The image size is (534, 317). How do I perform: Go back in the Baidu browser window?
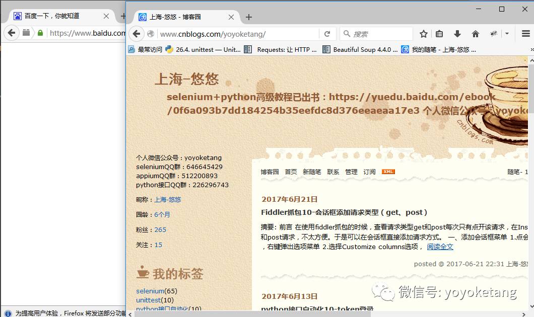click(x=12, y=33)
